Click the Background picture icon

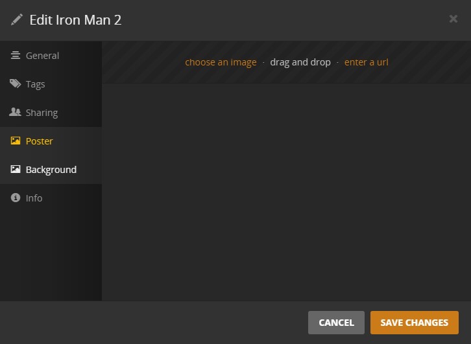point(16,169)
